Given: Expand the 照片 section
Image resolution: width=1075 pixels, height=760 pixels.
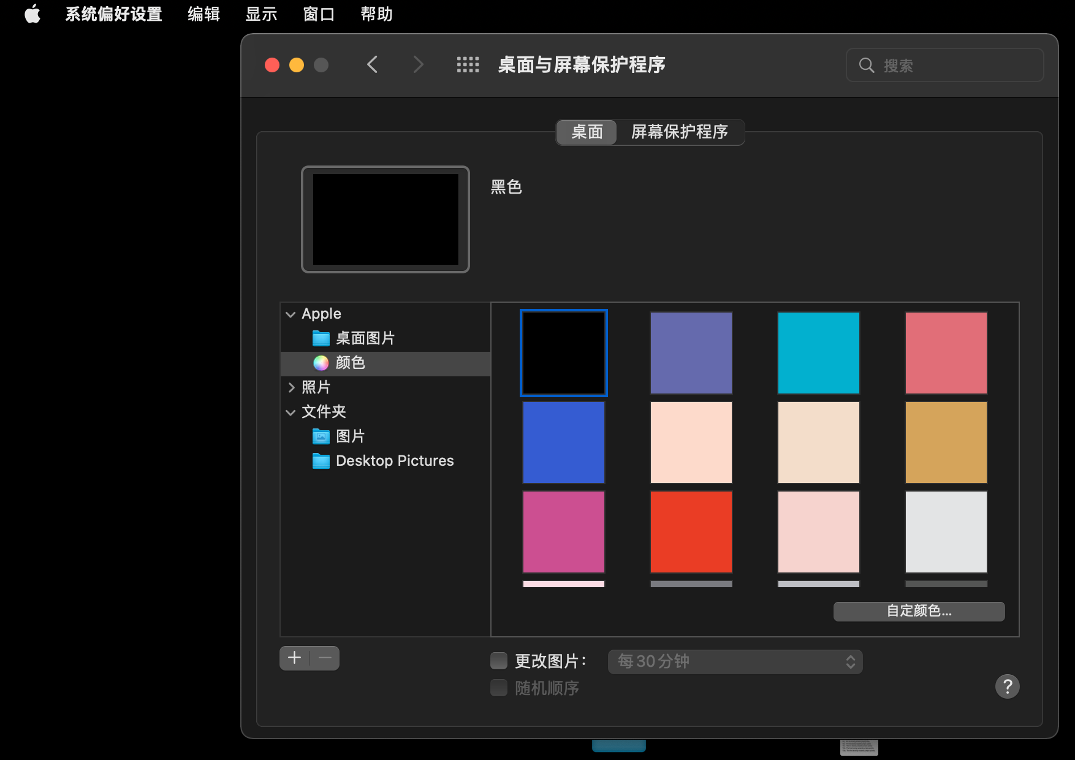Looking at the screenshot, I should click(291, 387).
